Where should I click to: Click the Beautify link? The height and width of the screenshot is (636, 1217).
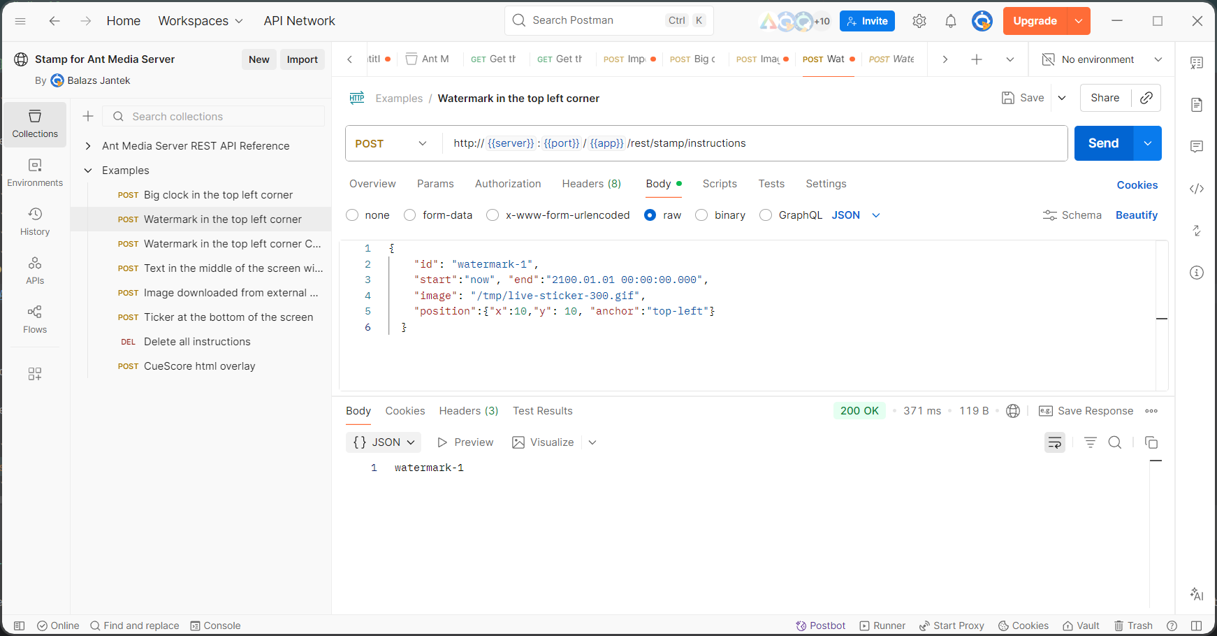[1137, 215]
